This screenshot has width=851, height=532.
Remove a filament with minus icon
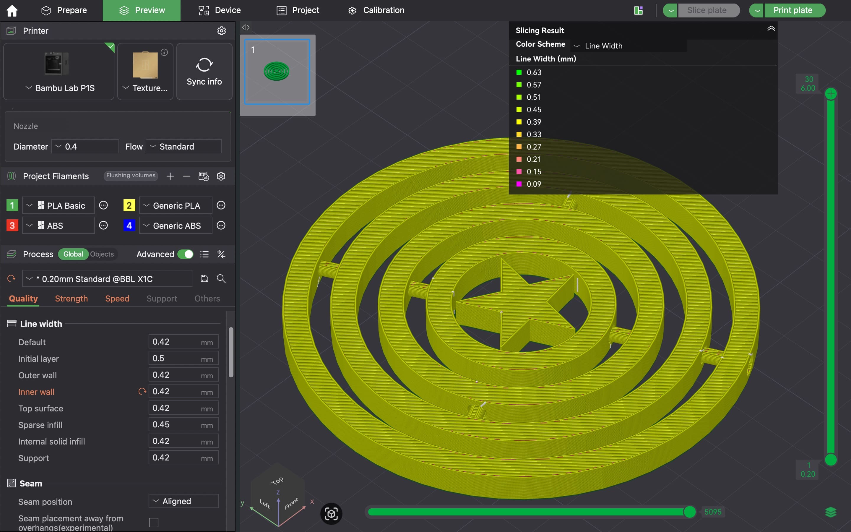pyautogui.click(x=187, y=176)
